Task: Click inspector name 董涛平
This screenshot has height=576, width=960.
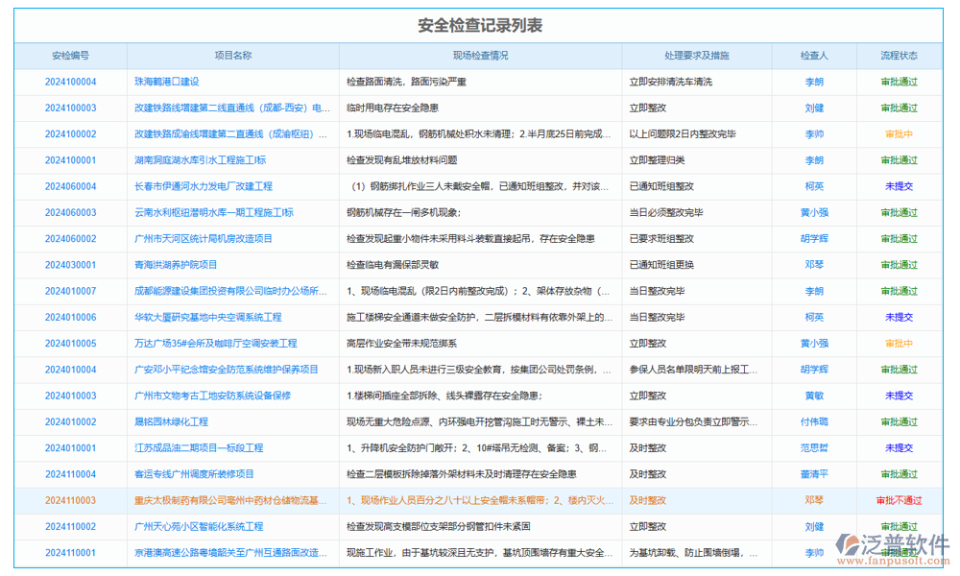Action: coord(814,474)
